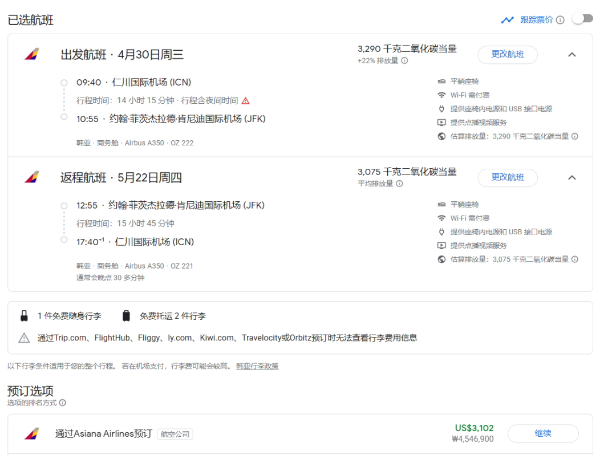Click the 航空公司 tag

tap(175, 434)
